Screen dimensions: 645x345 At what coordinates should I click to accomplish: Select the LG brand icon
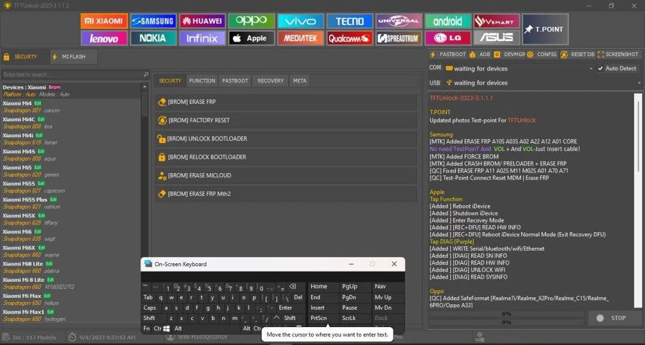point(447,38)
